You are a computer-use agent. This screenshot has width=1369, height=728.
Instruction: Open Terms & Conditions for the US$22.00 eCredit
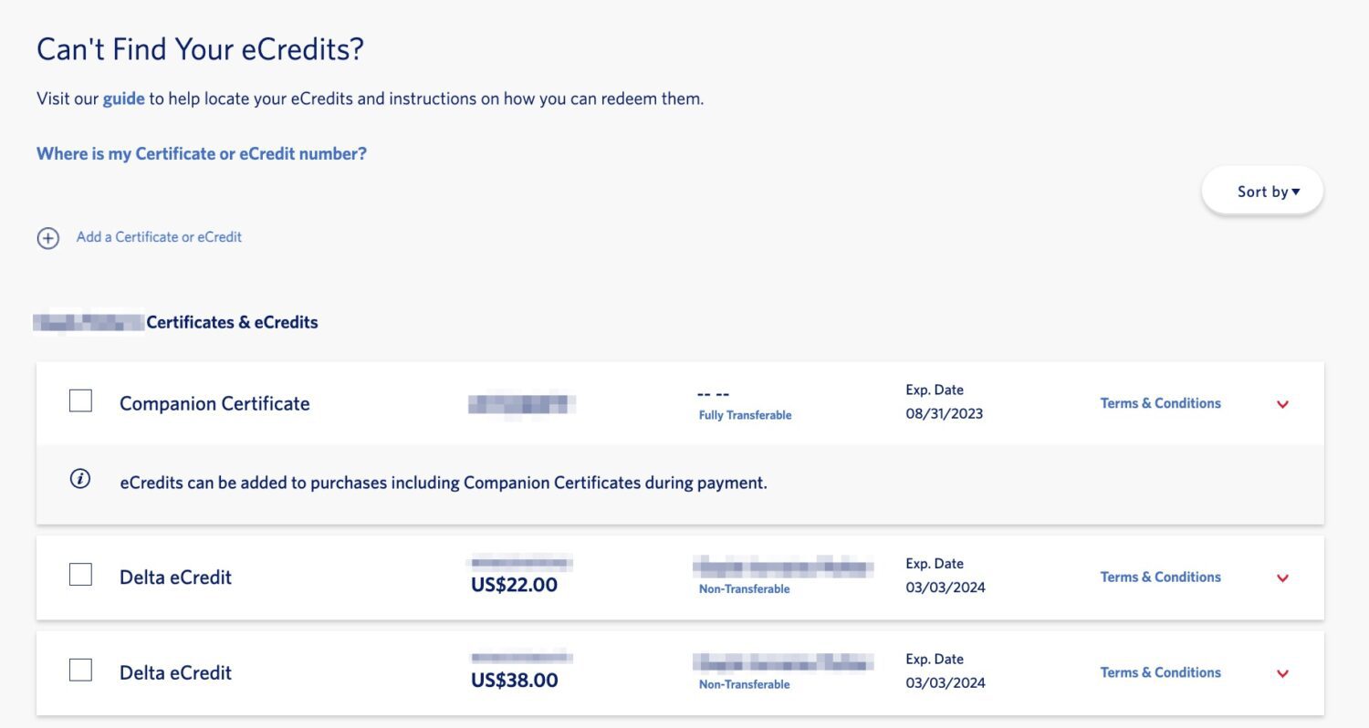pos(1160,577)
